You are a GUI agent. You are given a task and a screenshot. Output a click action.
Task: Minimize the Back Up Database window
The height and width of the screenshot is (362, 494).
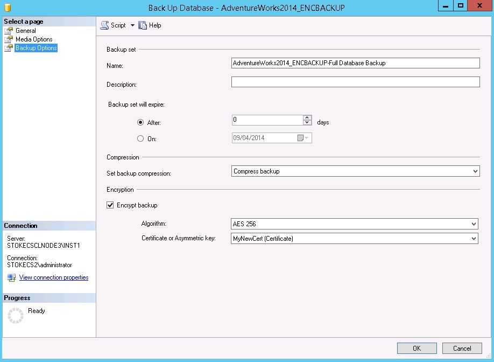446,6
